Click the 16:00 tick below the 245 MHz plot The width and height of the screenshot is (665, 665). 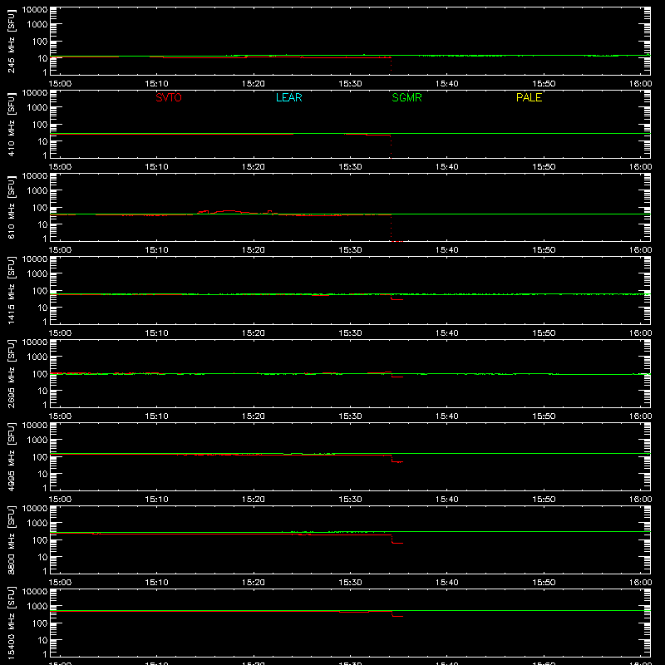[640, 84]
